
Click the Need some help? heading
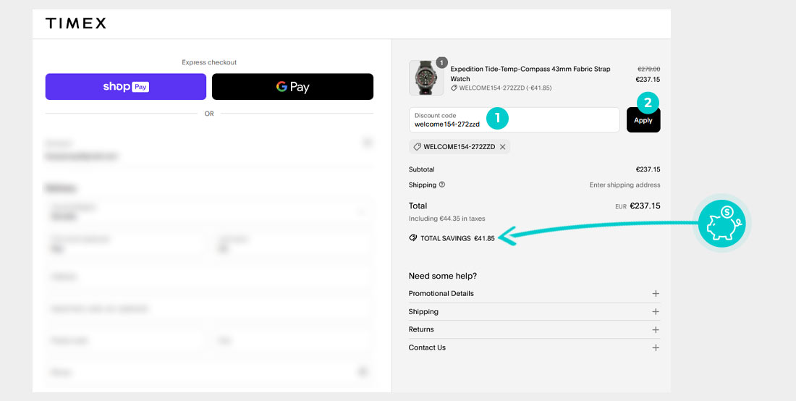443,276
